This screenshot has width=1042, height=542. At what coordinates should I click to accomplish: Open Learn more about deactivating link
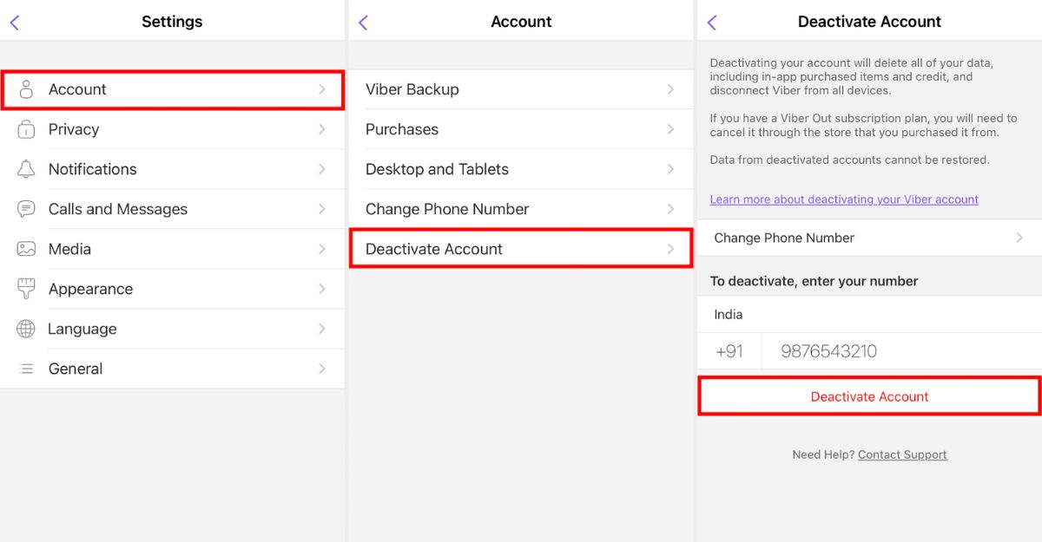844,199
